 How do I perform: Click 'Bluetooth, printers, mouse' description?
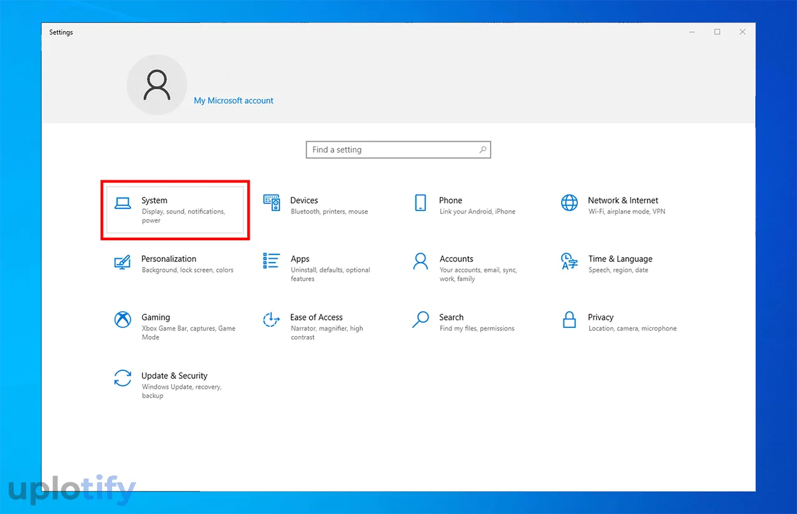point(329,212)
